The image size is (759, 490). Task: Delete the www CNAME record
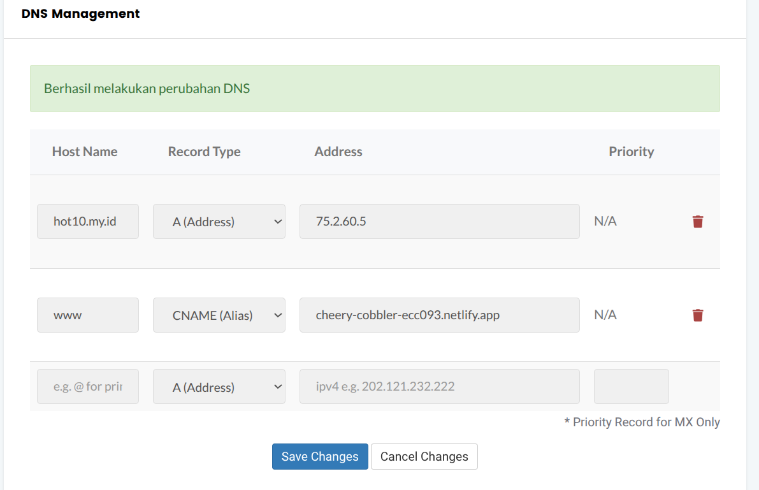tap(698, 315)
